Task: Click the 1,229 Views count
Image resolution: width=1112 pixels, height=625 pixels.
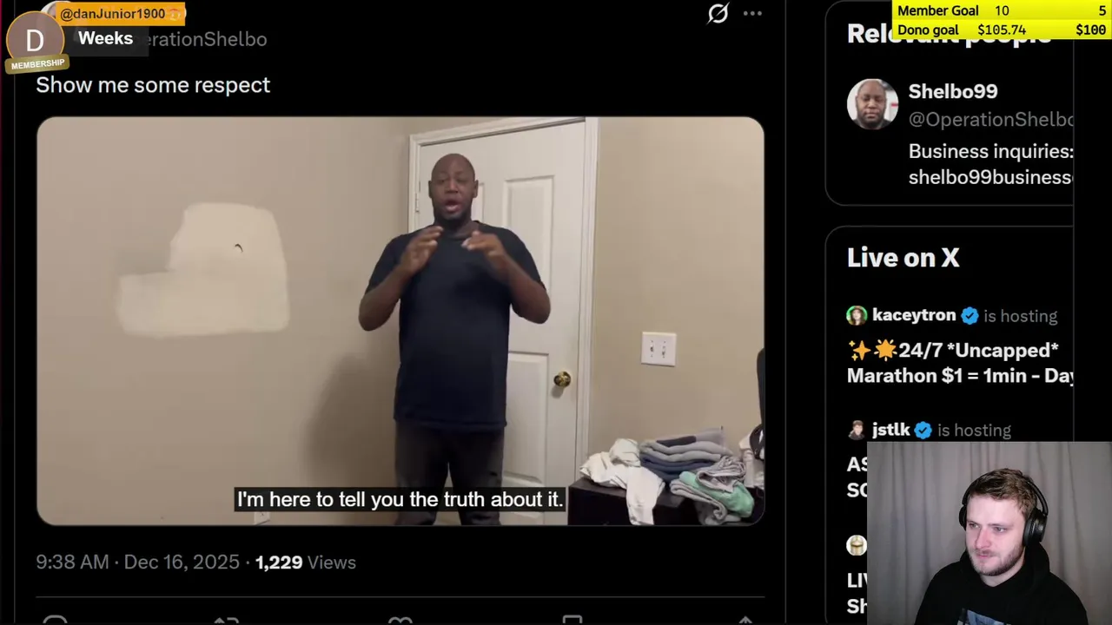Action: coord(305,562)
